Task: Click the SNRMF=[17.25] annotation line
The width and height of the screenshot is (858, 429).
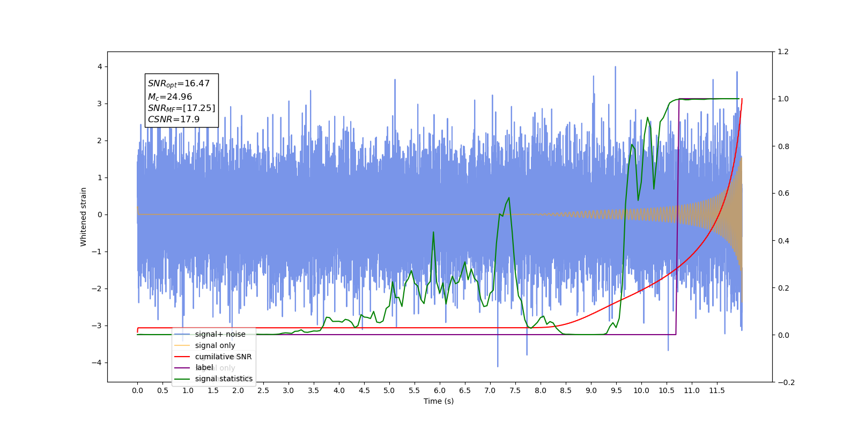Action: (181, 108)
